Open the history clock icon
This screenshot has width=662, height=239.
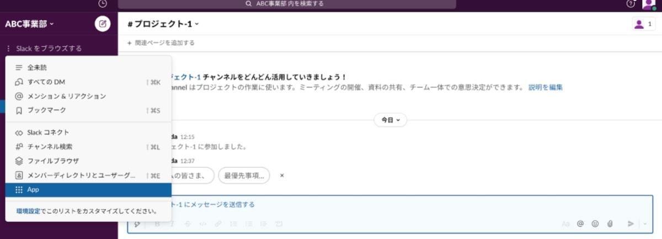click(103, 4)
